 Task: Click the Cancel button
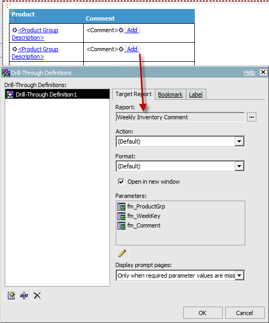coord(245,313)
